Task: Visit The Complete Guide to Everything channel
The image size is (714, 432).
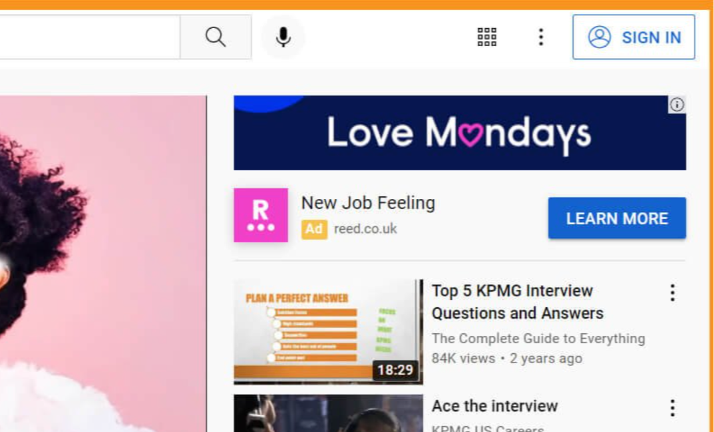Action: point(538,339)
